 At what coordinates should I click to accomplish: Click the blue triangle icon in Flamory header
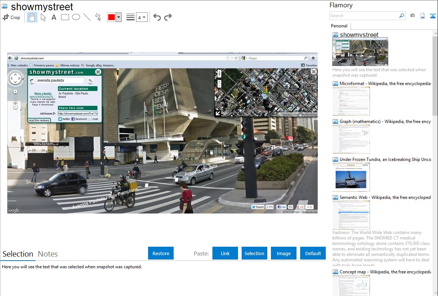[x=433, y=16]
